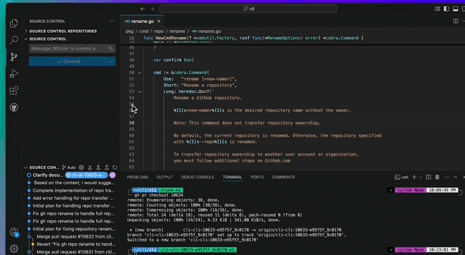Open the Extensions view
Viewport: 465px width, 255px height.
pos(13,90)
